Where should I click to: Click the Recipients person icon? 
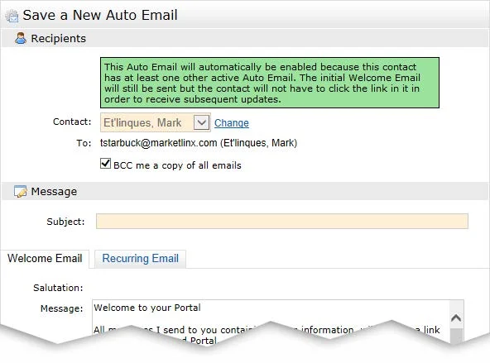pos(21,38)
